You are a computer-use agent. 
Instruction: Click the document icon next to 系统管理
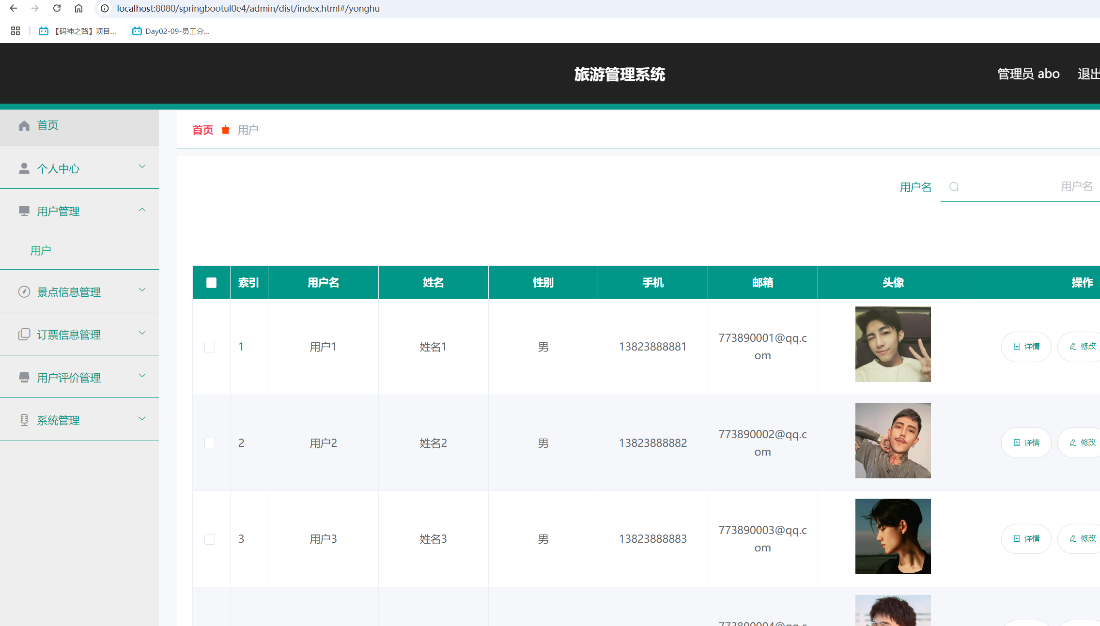[24, 420]
